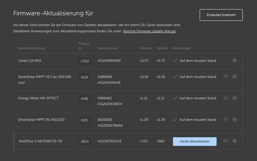Click green checkmark in Energy Meter row
Image resolution: width=257 pixels, height=161 pixels.
(x=175, y=98)
